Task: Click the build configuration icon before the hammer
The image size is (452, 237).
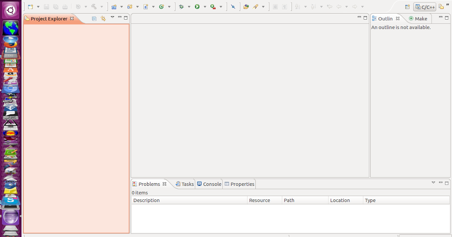Action: tap(78, 7)
